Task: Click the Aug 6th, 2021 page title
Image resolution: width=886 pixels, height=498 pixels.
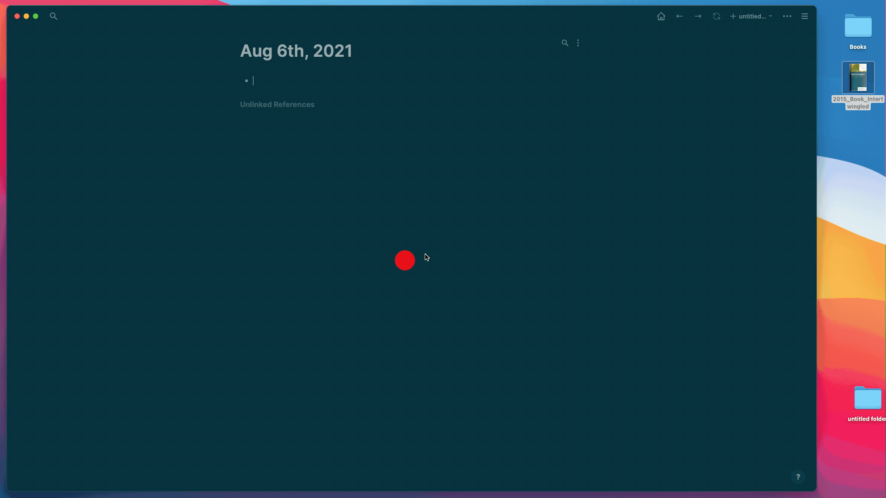Action: click(296, 51)
